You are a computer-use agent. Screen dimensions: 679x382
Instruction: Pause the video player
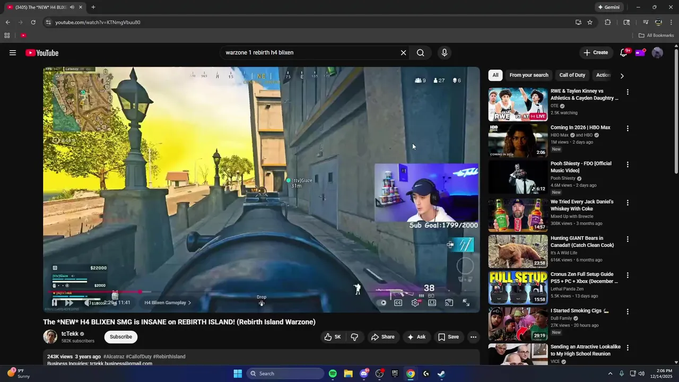pos(55,303)
